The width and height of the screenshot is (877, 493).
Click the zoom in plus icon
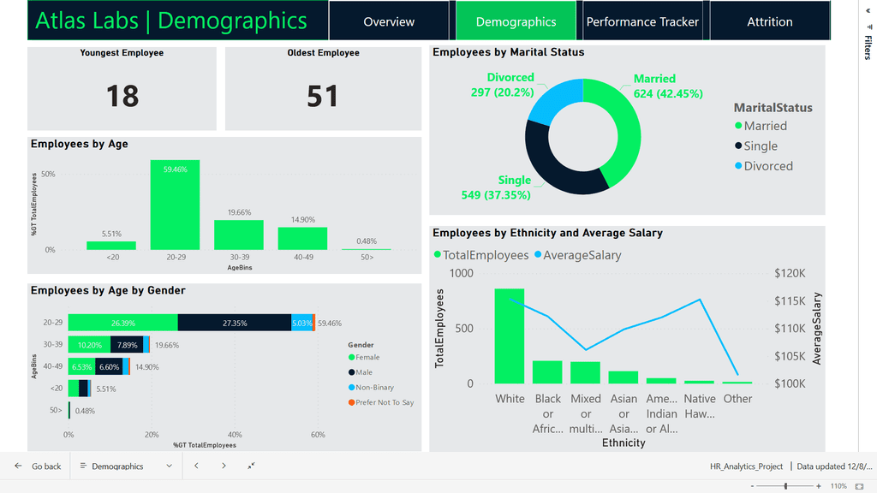pos(818,486)
